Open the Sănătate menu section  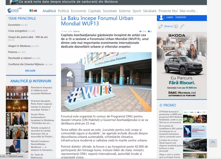[150, 11]
